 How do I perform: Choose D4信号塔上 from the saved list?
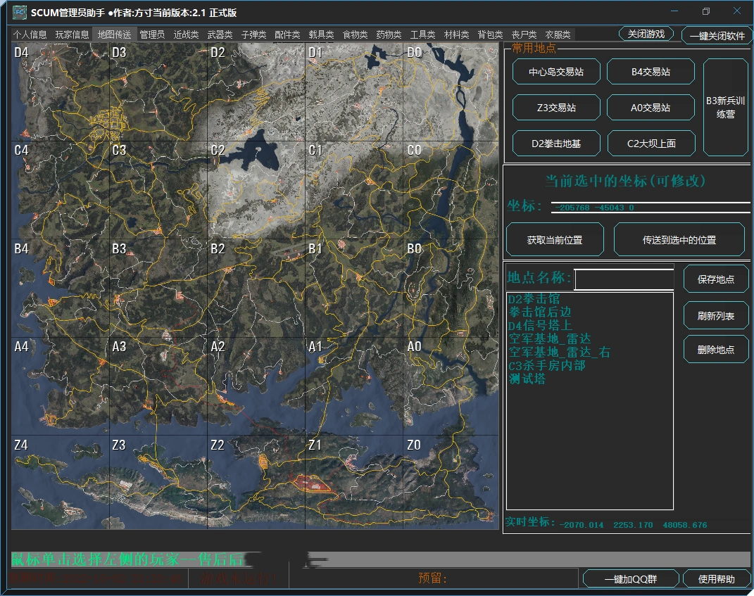[540, 325]
